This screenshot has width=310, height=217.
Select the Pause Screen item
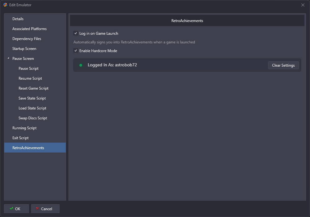[x=35, y=59]
